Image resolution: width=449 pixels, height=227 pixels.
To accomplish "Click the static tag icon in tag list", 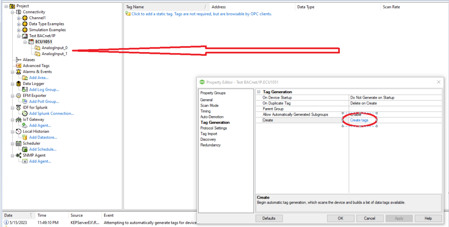I will pyautogui.click(x=128, y=14).
